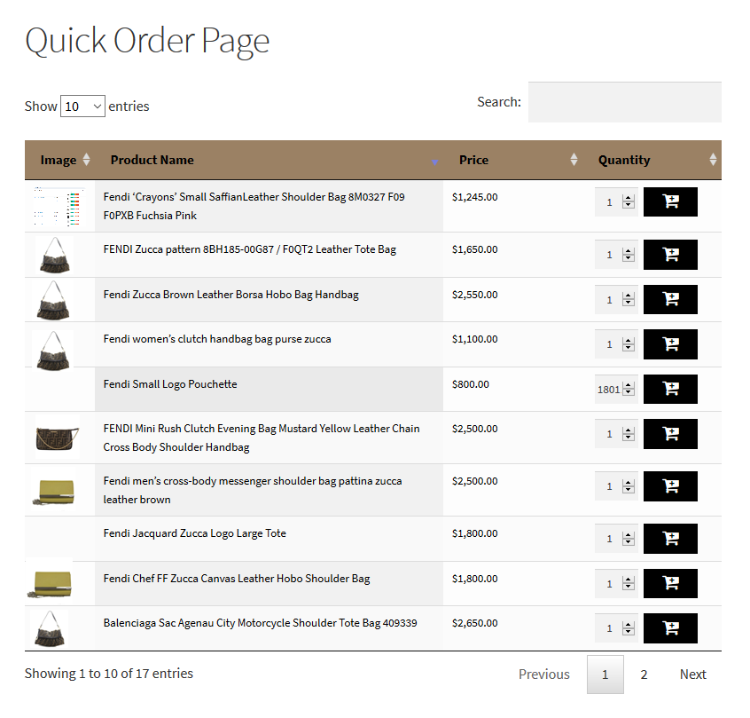750x718 pixels.
Task: Add Fendi Chef FF Zucca Hobo Bag to cart
Action: point(670,583)
